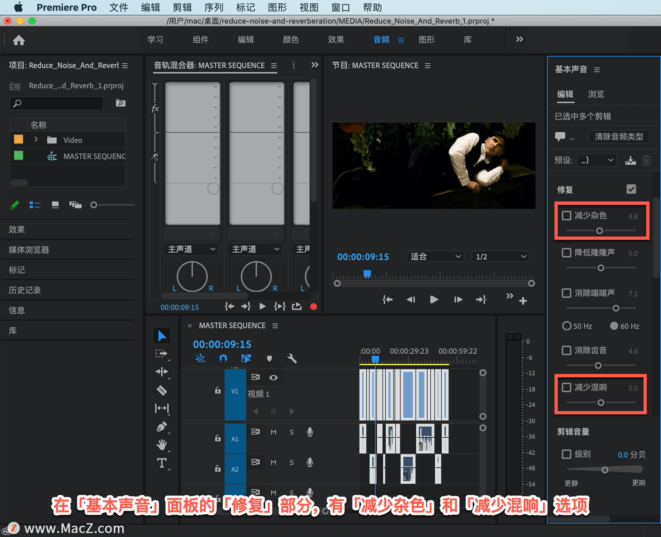
Task: Play from the program monitor
Action: point(434,300)
